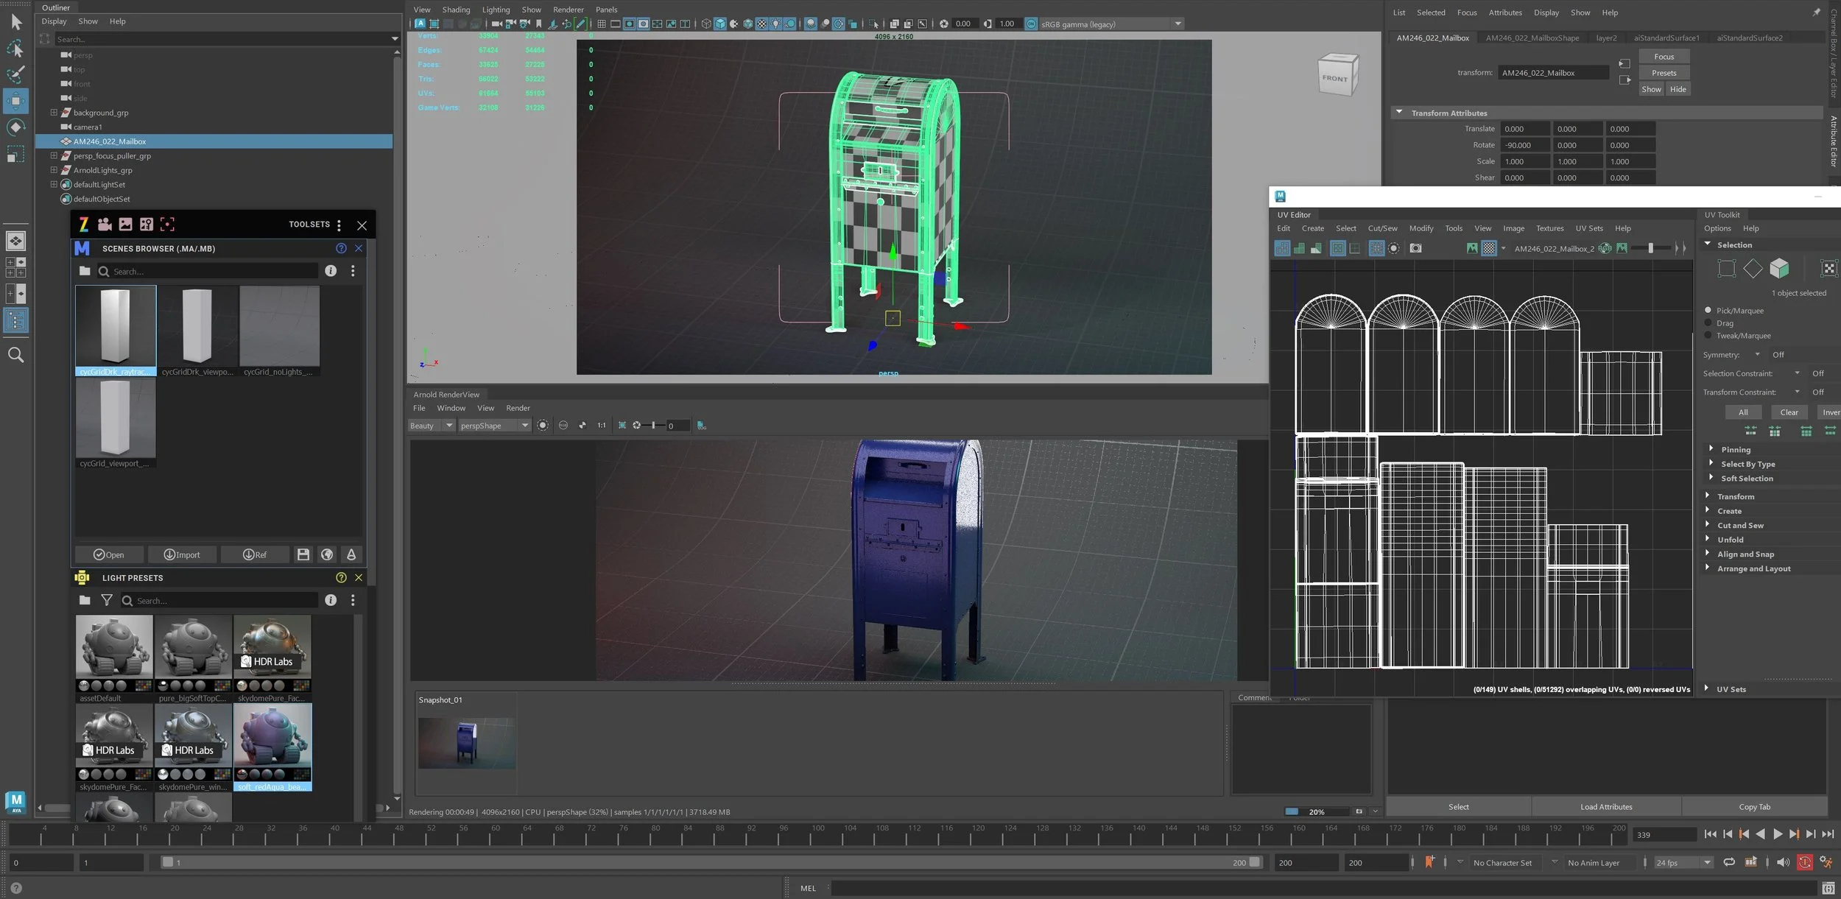The image size is (1841, 899).
Task: Switch to the aiStandardSurface1 tab
Action: coord(1666,38)
